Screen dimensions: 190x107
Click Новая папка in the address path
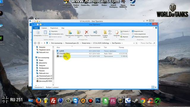coord(86,43)
